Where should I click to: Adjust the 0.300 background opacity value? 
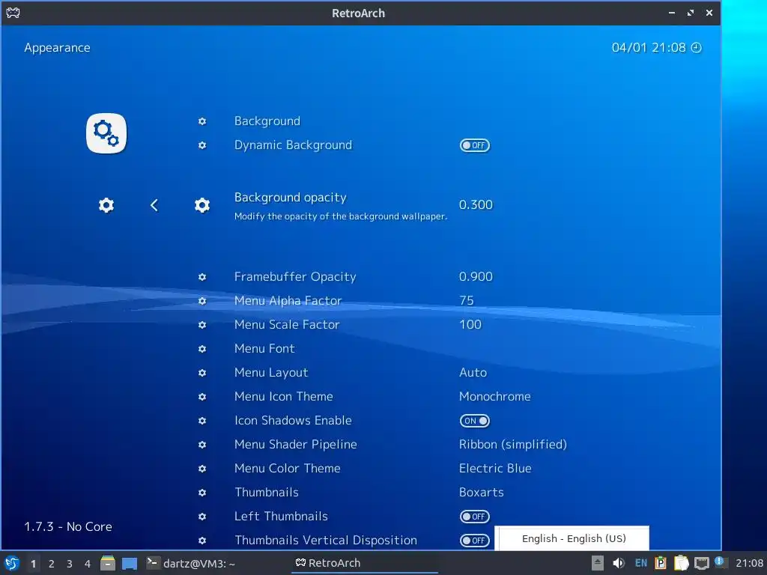[476, 205]
